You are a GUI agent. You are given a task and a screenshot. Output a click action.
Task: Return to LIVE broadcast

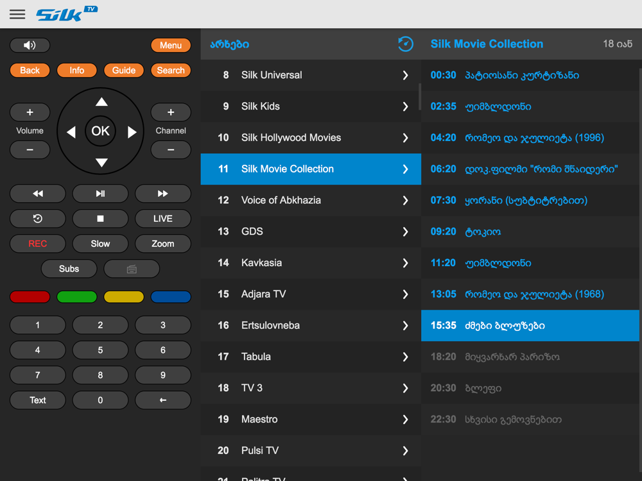click(x=163, y=219)
